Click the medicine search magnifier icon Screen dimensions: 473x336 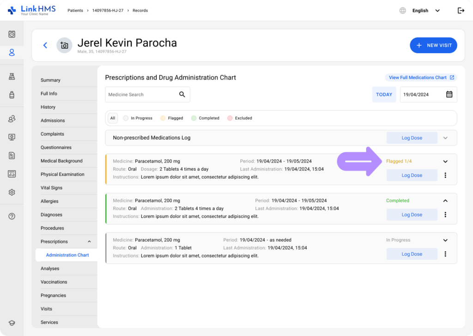click(x=182, y=95)
